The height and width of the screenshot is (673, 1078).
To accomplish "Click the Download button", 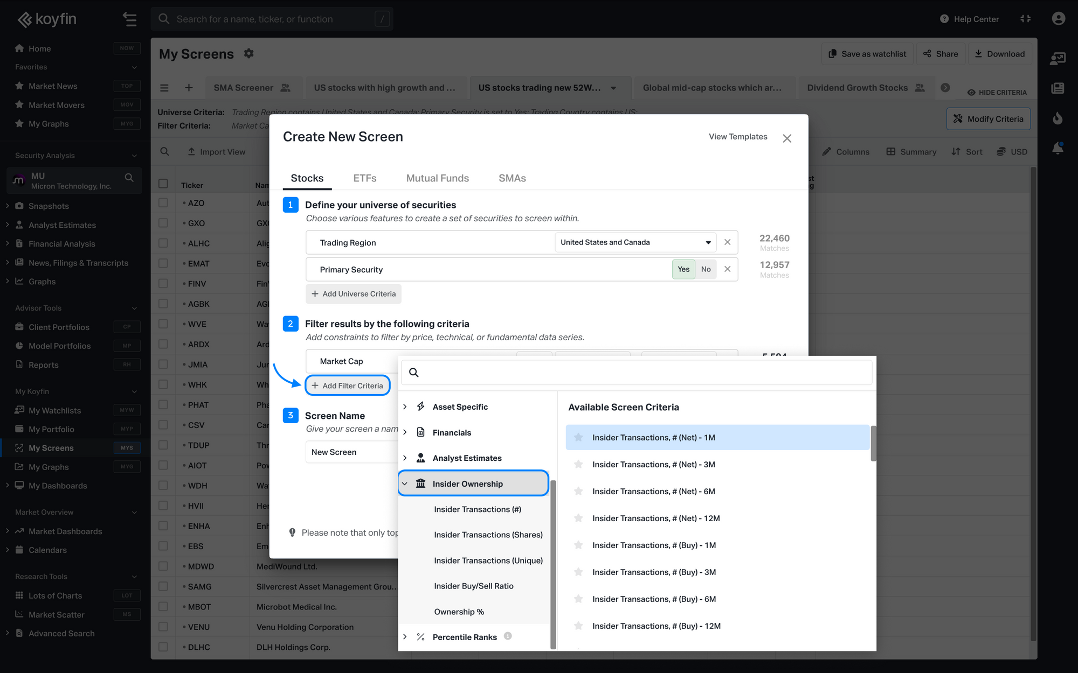I will pyautogui.click(x=1000, y=54).
